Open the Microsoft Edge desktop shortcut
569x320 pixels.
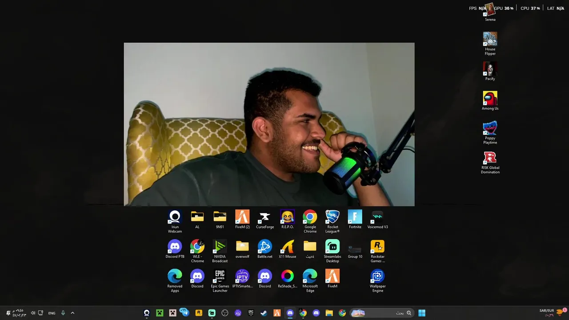coord(310,281)
